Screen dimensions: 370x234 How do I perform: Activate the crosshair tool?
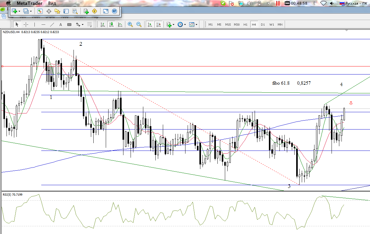[x=26, y=24]
